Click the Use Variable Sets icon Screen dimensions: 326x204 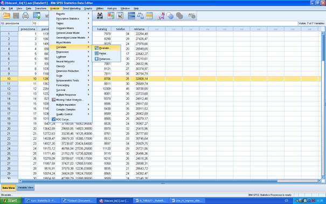pyautogui.click(x=170, y=16)
